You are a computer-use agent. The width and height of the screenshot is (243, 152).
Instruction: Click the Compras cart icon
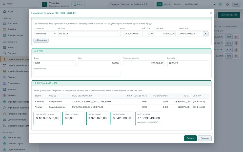[5, 53]
